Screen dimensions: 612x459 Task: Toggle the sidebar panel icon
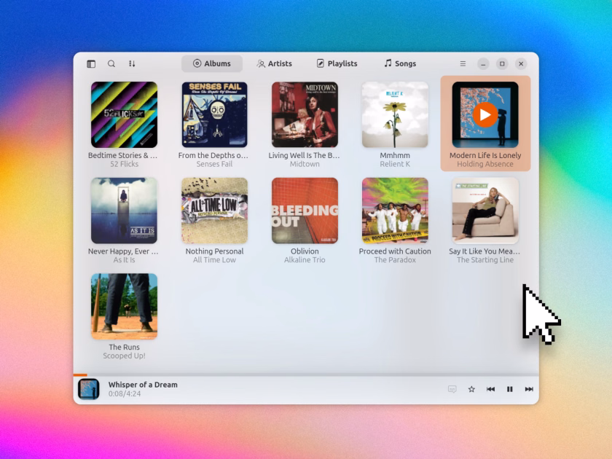pos(91,63)
